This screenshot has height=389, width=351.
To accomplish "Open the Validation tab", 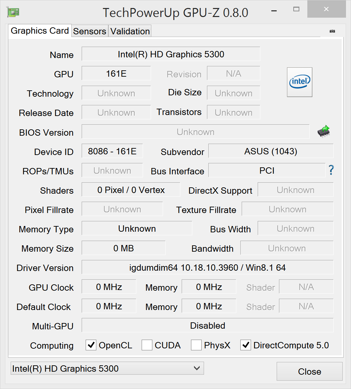I will [130, 31].
